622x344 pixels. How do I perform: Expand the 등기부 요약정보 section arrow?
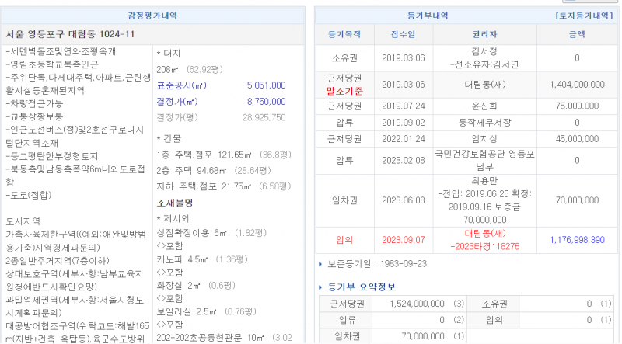323,287
